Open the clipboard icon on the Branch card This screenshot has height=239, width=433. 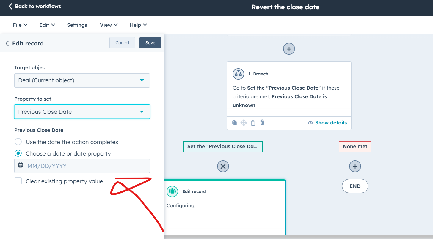(253, 123)
